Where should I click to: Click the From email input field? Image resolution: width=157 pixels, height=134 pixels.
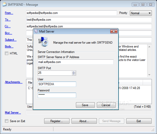click(x=72, y=13)
